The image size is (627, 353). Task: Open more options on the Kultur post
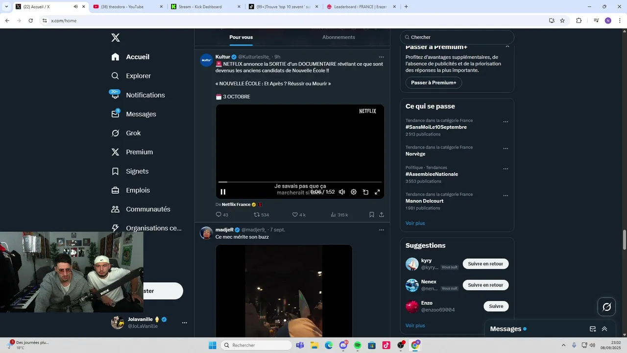pyautogui.click(x=381, y=57)
